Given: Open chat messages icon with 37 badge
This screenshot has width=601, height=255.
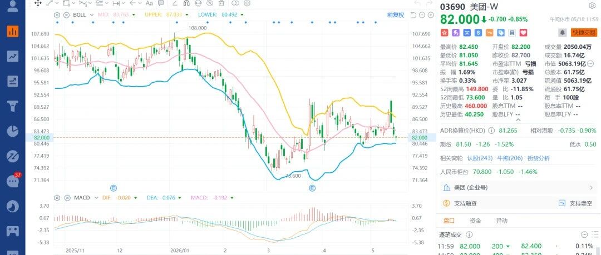Looking at the screenshot, I should pos(13,181).
